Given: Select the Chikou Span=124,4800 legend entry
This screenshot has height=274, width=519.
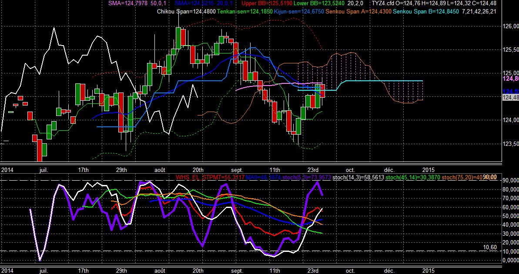Looking at the screenshot, I should pyautogui.click(x=186, y=12).
